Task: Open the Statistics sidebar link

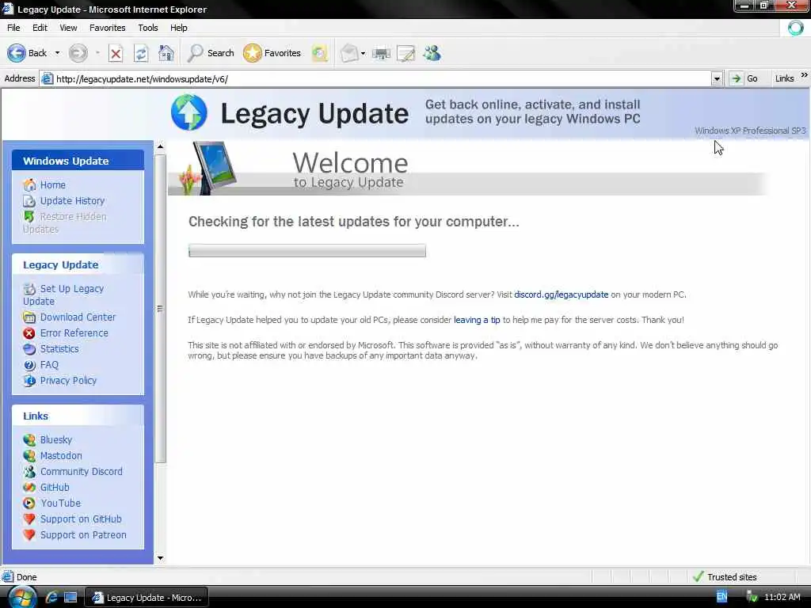Action: pos(59,349)
